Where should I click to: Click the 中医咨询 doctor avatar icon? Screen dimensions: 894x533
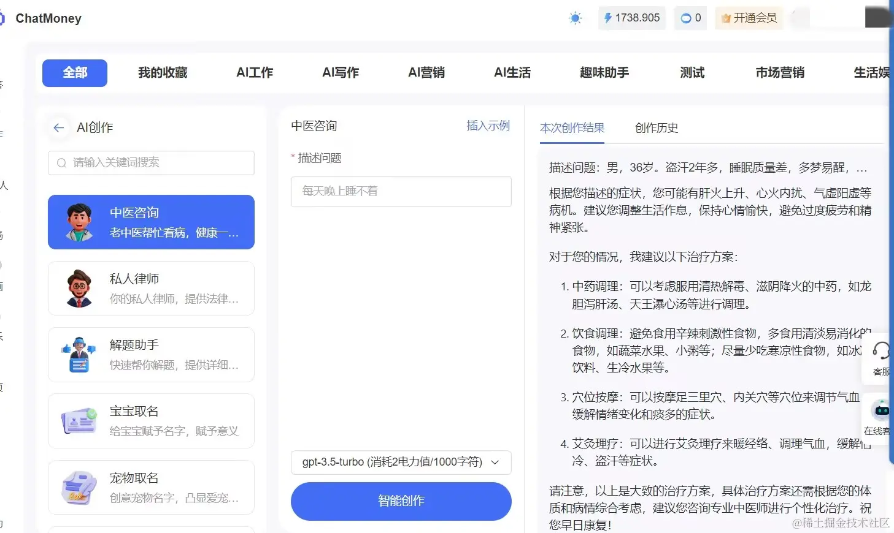click(x=79, y=222)
